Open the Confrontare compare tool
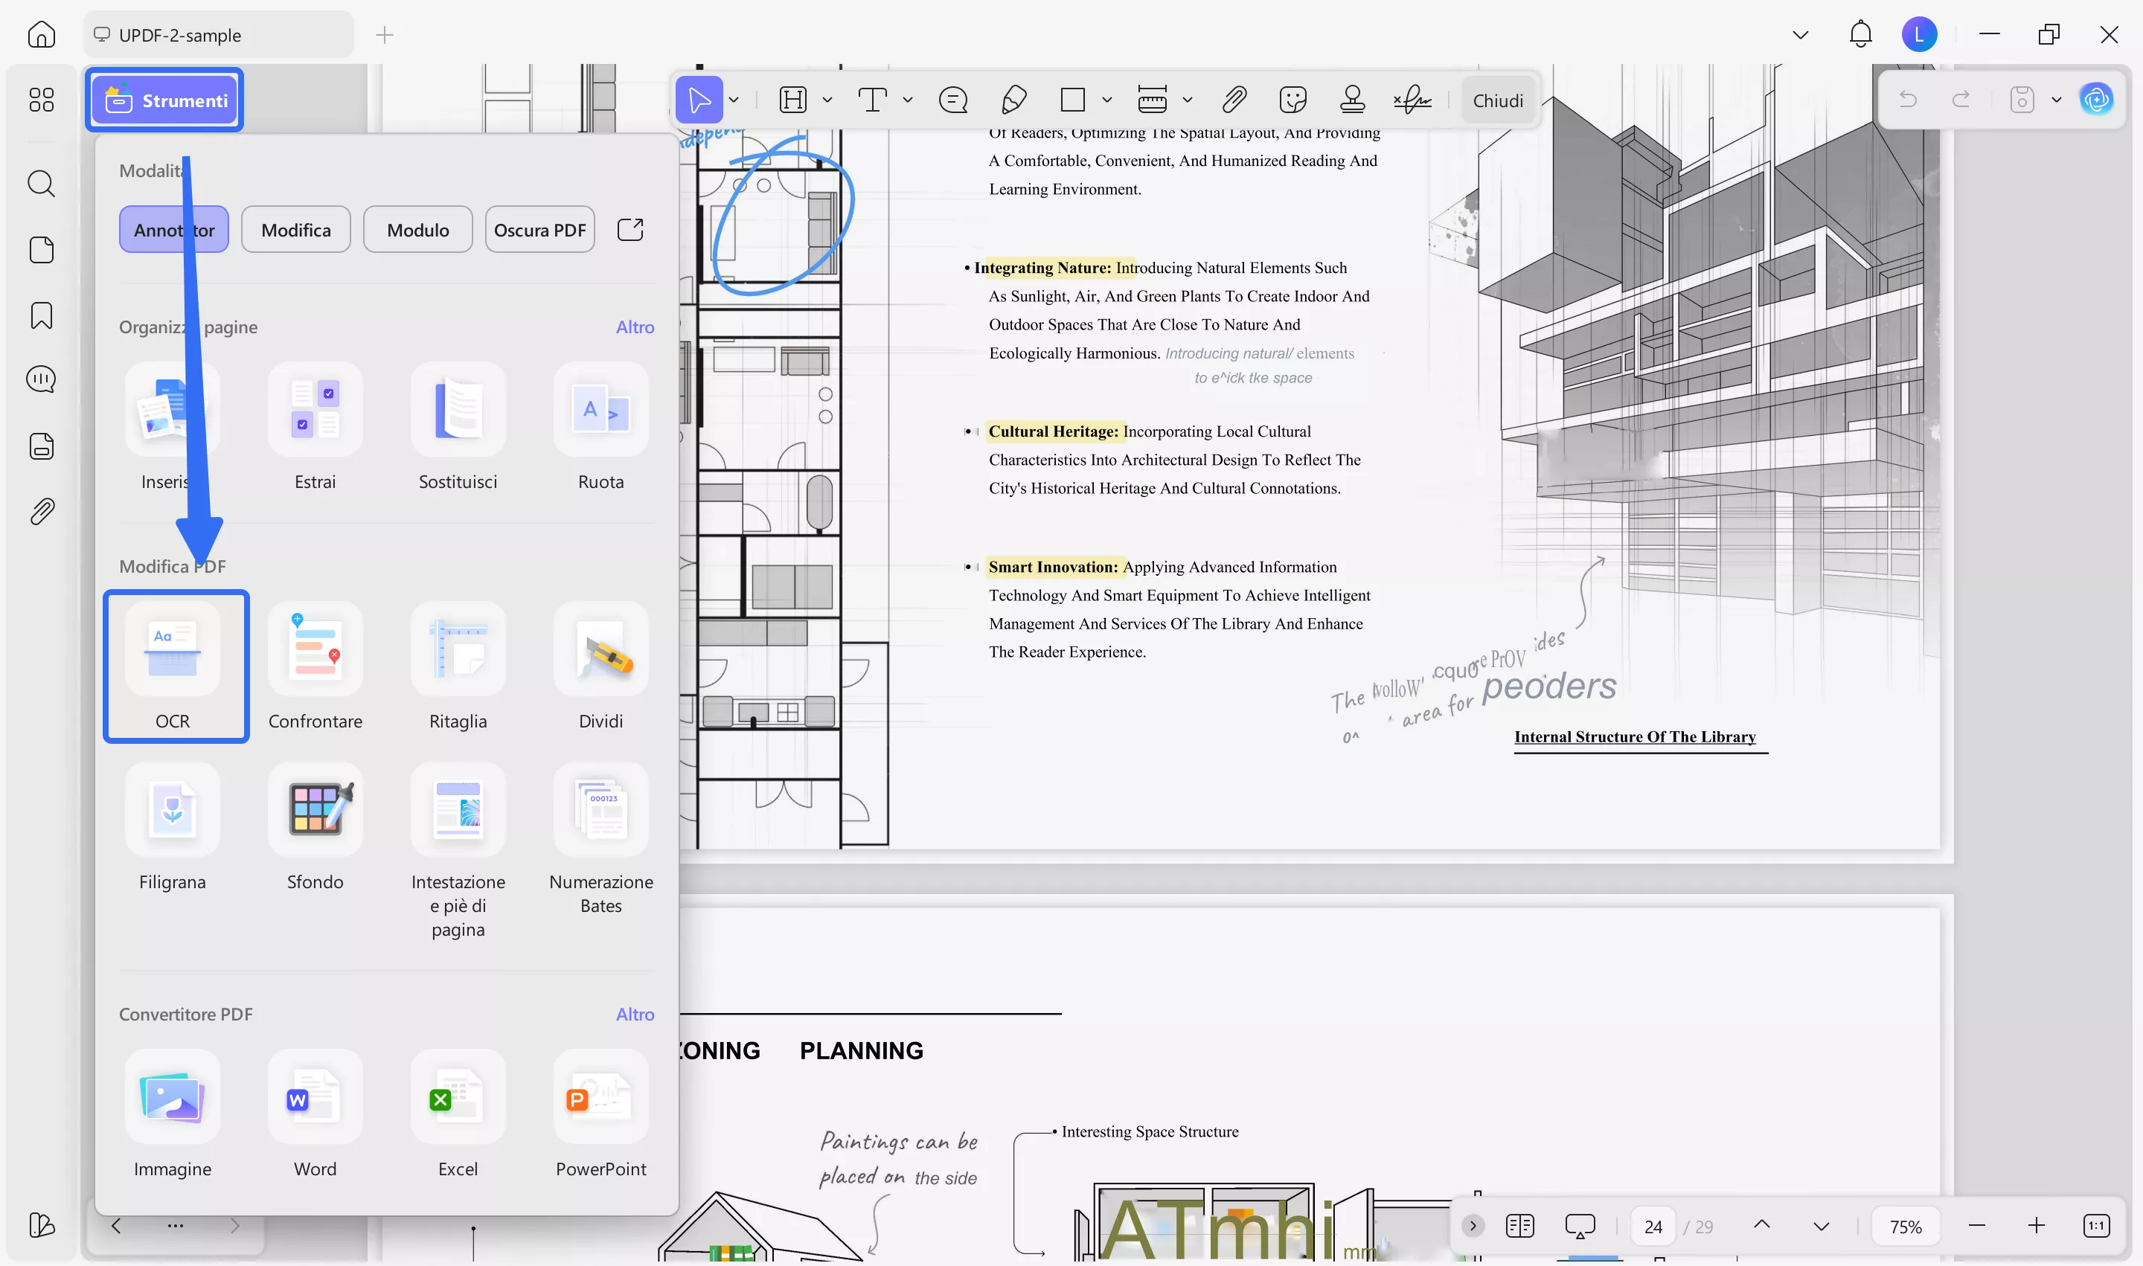2143x1266 pixels. point(315,666)
